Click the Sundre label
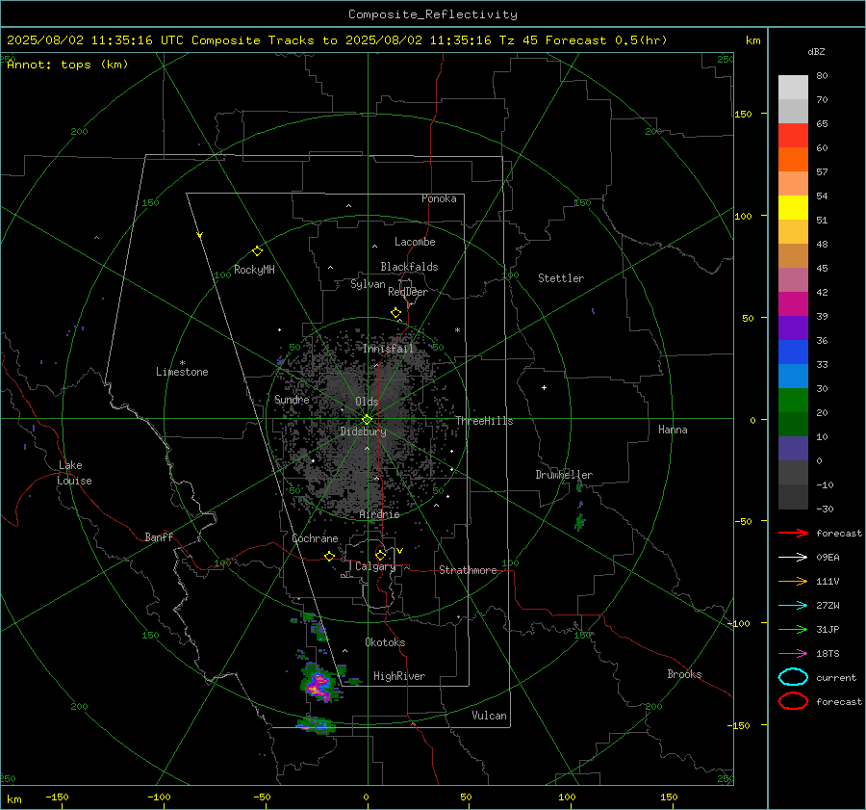This screenshot has width=866, height=810. [292, 399]
